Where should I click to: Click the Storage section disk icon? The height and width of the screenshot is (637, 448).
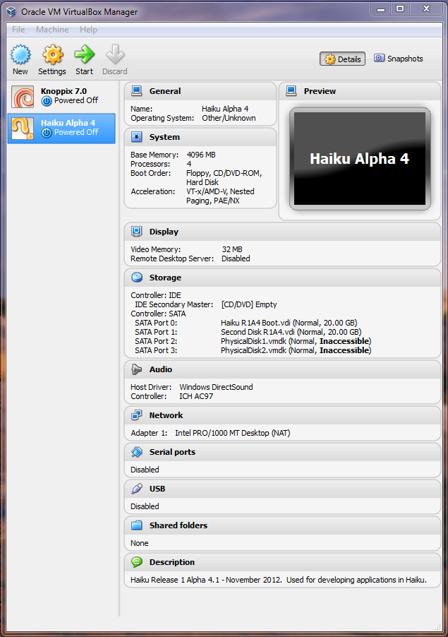tap(137, 278)
